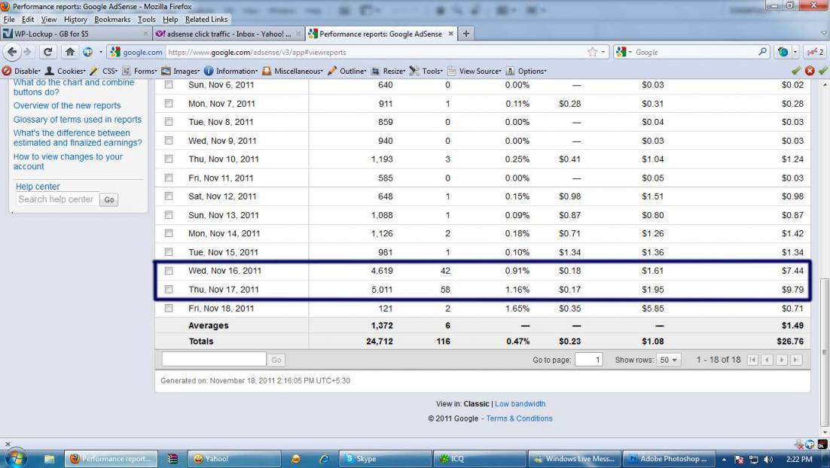Click the last page pagination icon

pyautogui.click(x=795, y=360)
